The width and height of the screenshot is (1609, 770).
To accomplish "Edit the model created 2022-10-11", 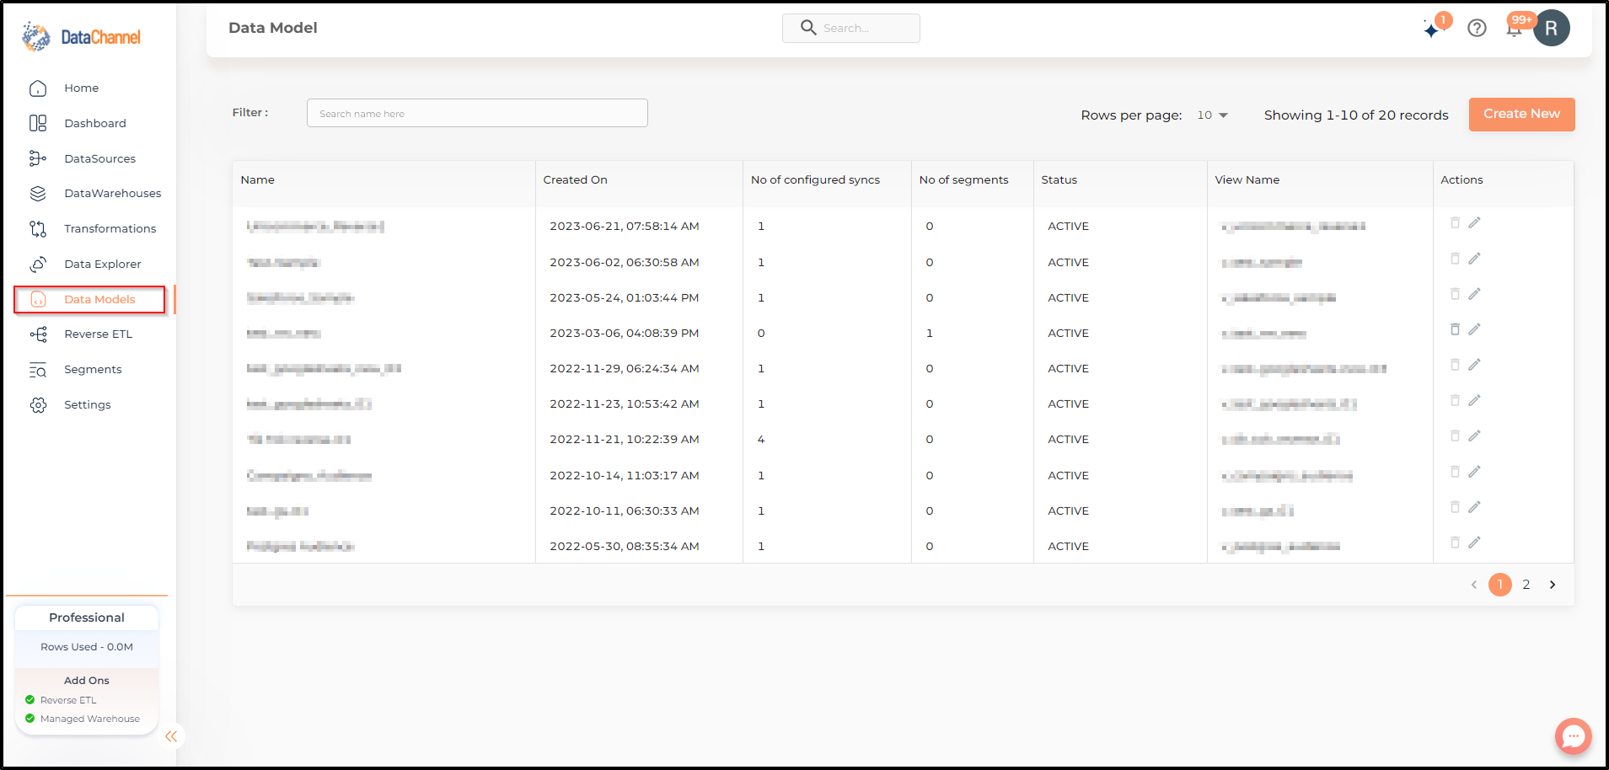I will [1474, 507].
